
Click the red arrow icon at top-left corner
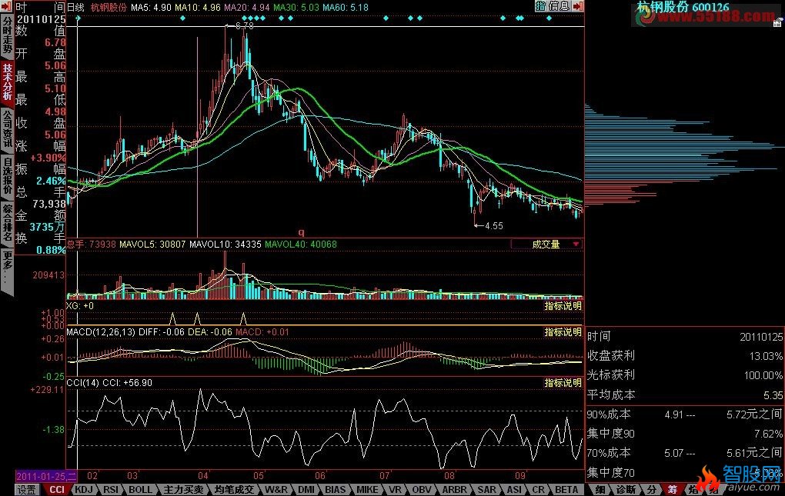[6, 7]
